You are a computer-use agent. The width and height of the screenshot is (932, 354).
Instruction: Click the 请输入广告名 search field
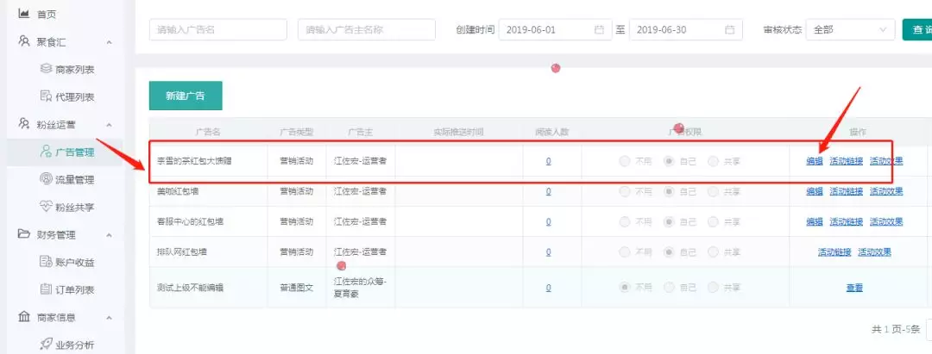tap(217, 30)
